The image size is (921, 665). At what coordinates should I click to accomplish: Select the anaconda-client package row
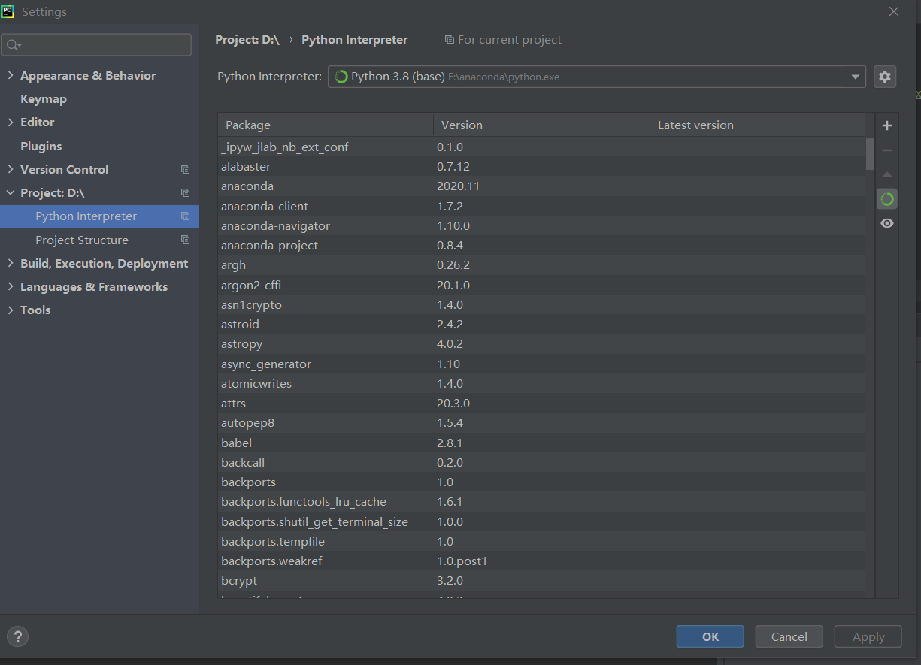(x=541, y=206)
